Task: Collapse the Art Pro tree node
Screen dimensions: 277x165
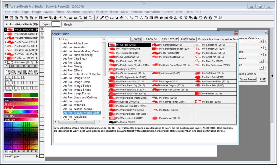Action: point(56,39)
